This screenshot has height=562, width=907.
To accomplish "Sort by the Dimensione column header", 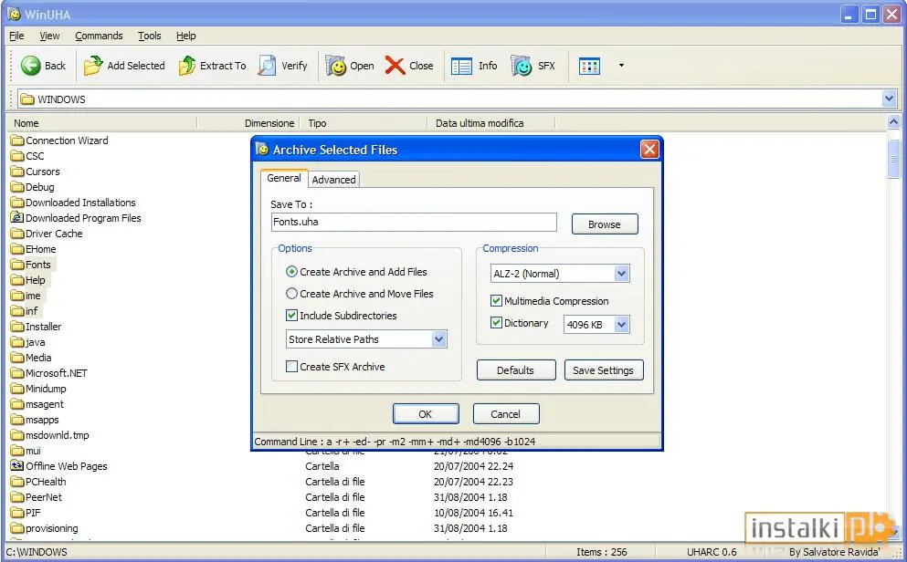I will pos(248,123).
